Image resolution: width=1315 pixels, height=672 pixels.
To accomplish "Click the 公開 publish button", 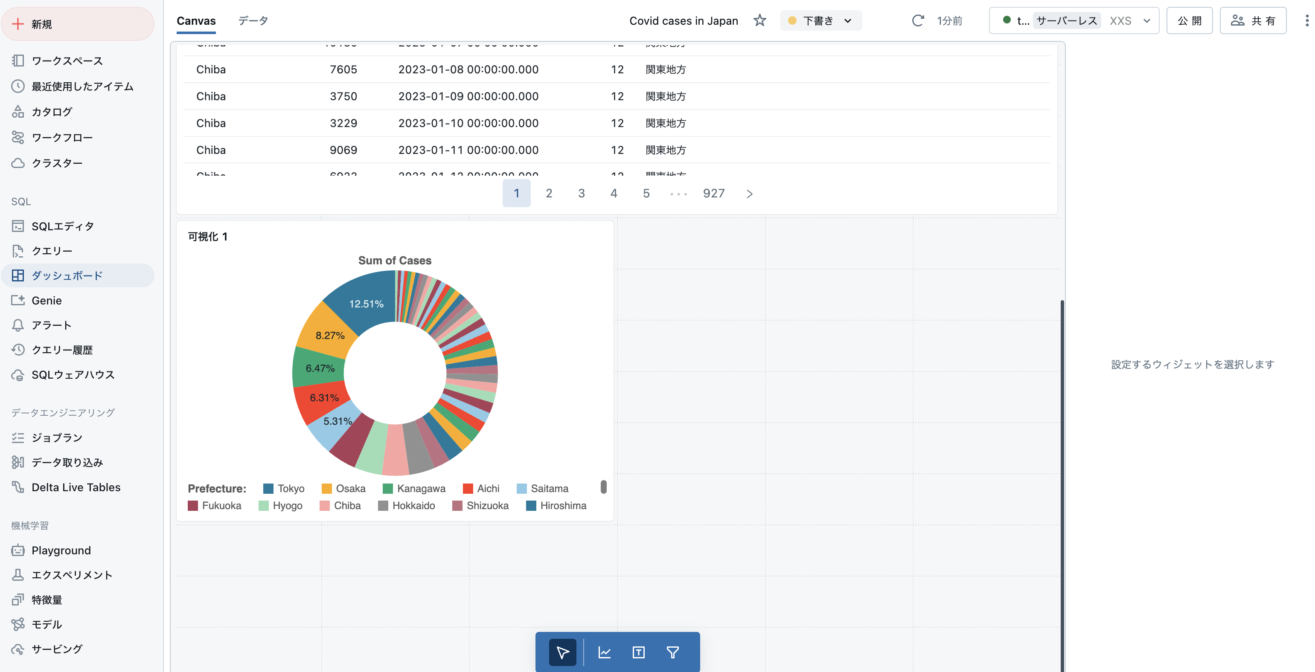I will pos(1189,20).
